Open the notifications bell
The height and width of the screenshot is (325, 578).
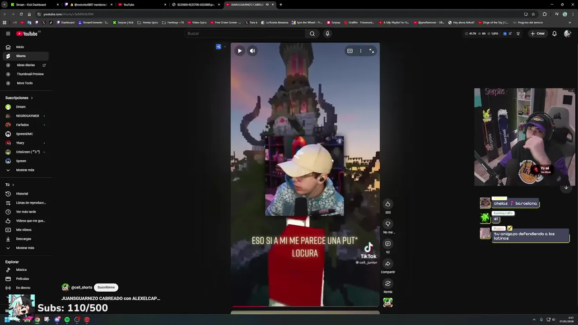pyautogui.click(x=555, y=33)
